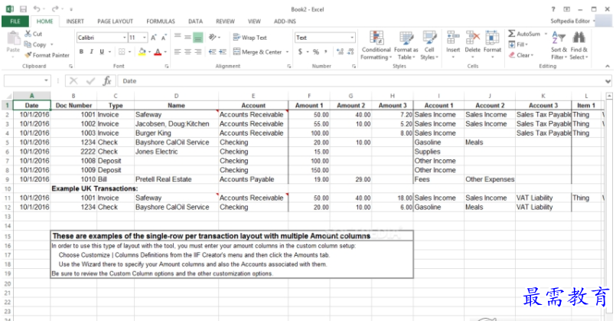Toggle italic formatting
The image size is (616, 321).
[92, 51]
